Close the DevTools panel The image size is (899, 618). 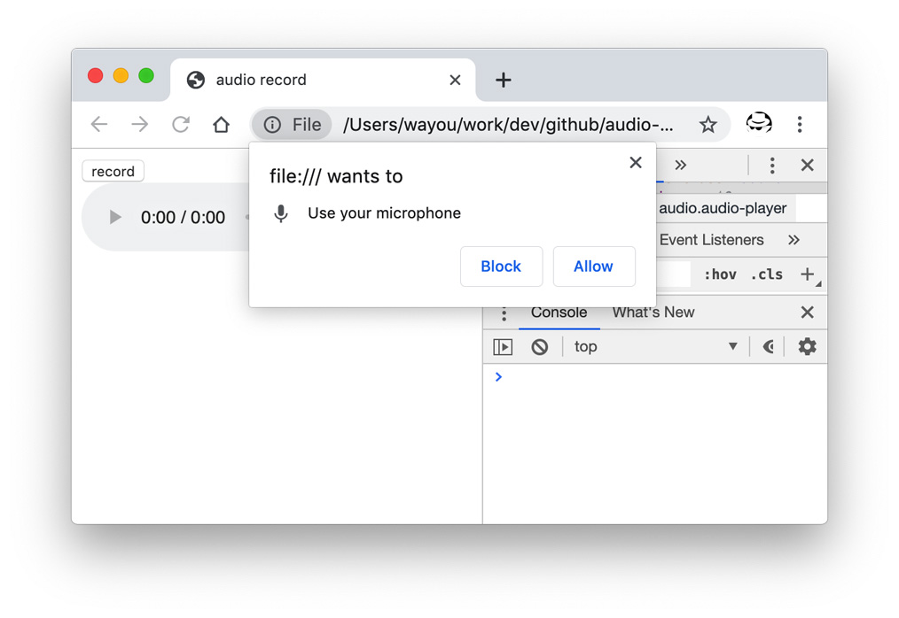(x=808, y=166)
